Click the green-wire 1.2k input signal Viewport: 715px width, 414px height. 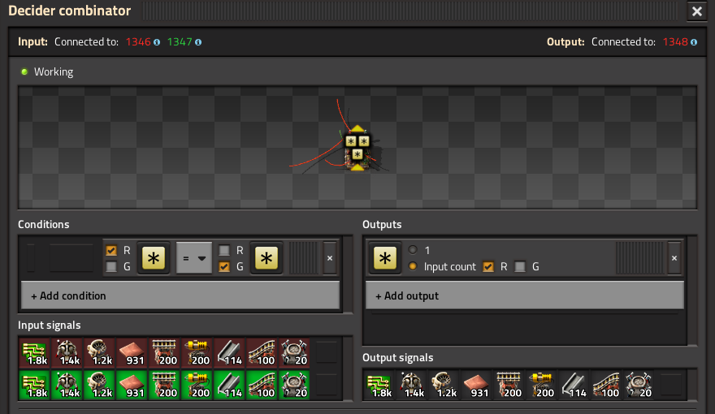[99, 386]
